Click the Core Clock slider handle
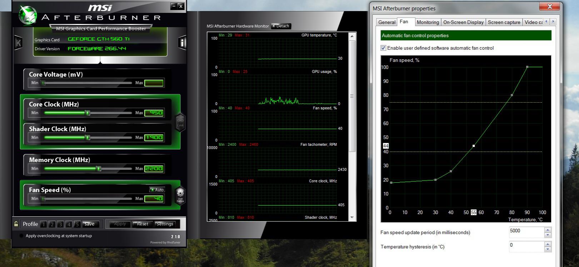This screenshot has width=579, height=267. [88, 113]
